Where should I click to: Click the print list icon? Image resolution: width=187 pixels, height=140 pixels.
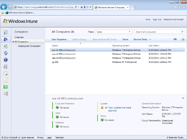coord(175,39)
